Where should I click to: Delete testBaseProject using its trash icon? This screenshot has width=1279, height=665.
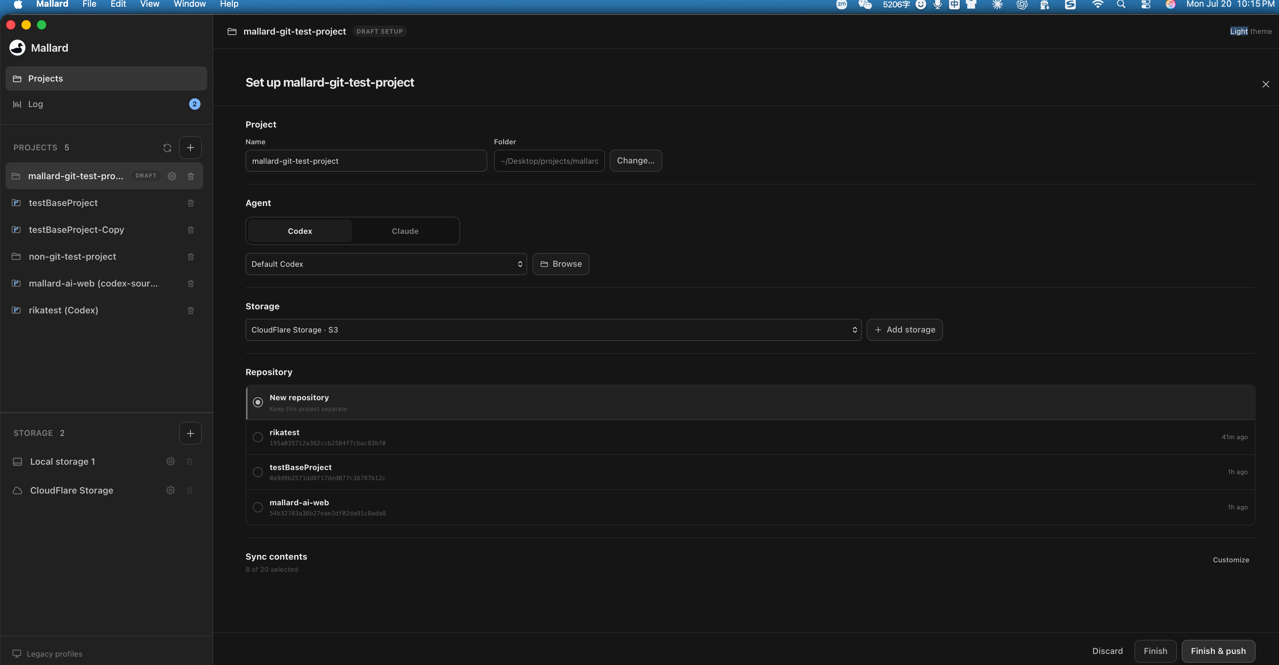(x=191, y=203)
